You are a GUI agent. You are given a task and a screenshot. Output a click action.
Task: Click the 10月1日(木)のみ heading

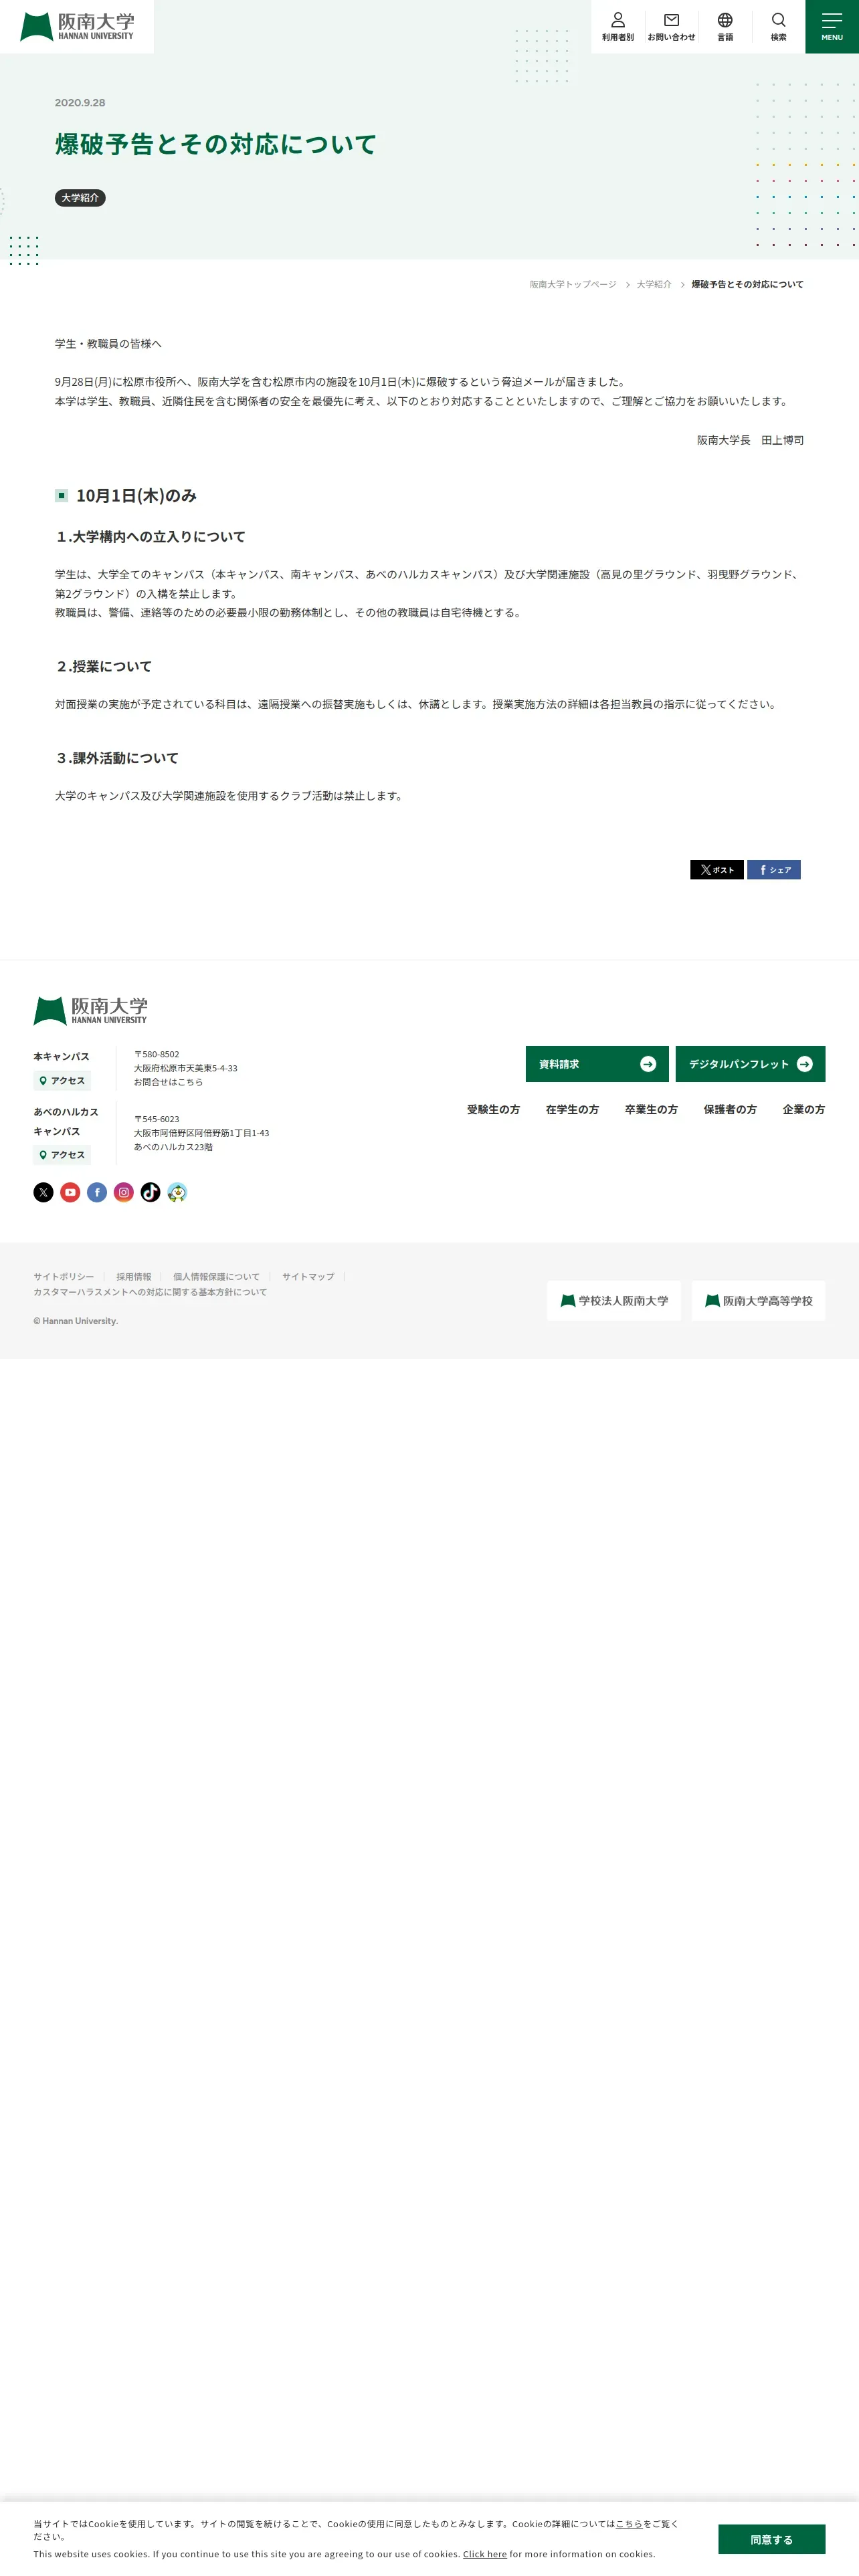[x=136, y=496]
